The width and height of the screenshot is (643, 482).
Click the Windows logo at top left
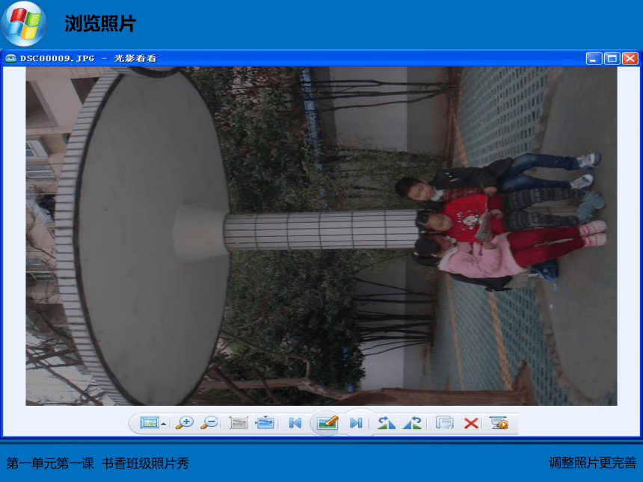(x=24, y=23)
